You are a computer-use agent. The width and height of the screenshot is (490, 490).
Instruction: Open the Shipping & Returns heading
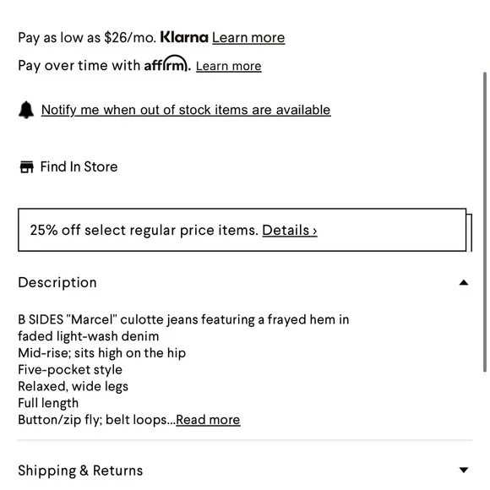coord(80,471)
